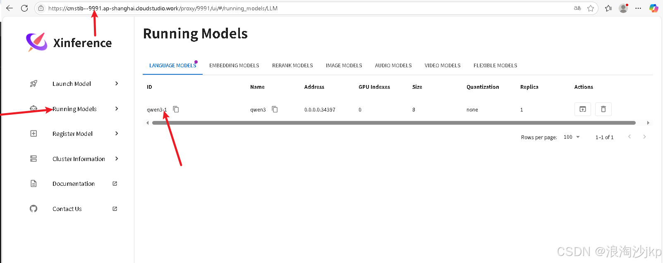The width and height of the screenshot is (663, 263).
Task: Open the qwen3-1 model UI launch button
Action: coord(583,109)
